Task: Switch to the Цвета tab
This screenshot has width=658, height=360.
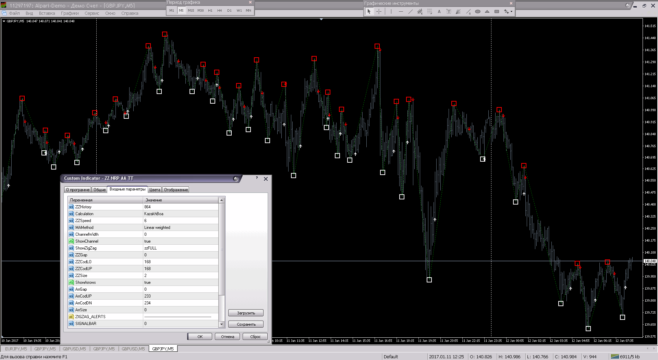Action: tap(155, 190)
